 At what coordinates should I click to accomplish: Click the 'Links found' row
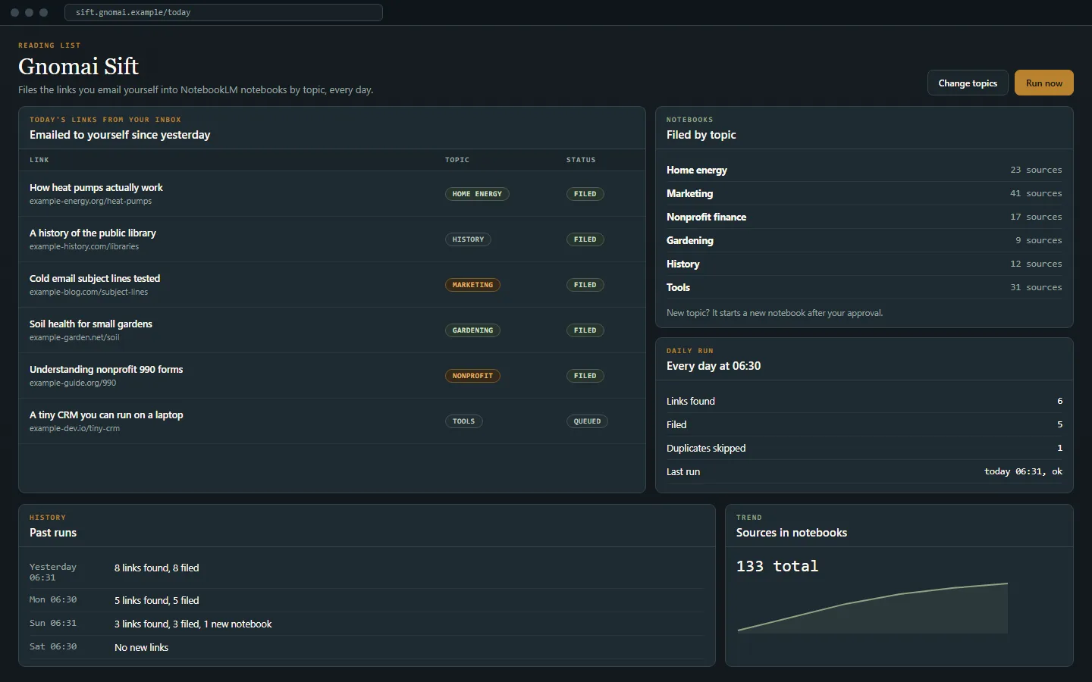864,402
